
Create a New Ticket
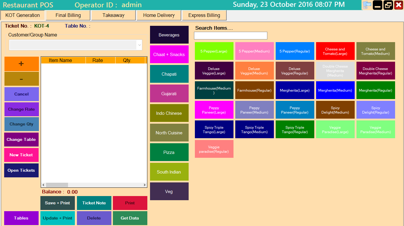[x=21, y=155]
